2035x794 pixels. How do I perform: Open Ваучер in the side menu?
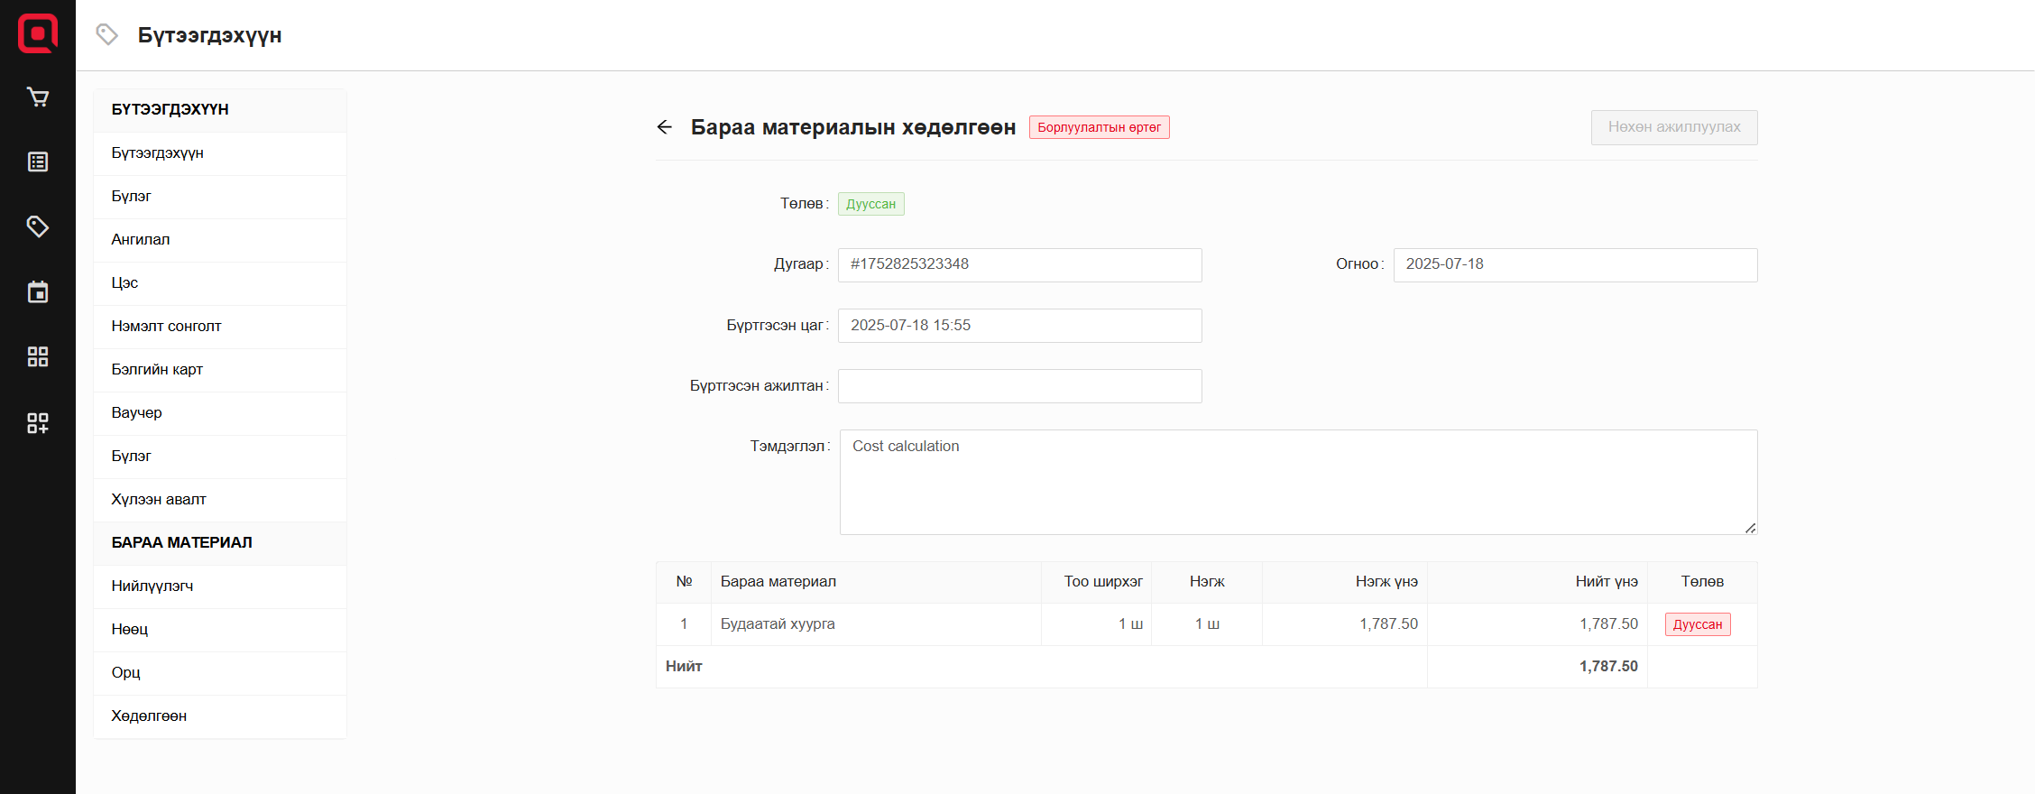pos(137,412)
